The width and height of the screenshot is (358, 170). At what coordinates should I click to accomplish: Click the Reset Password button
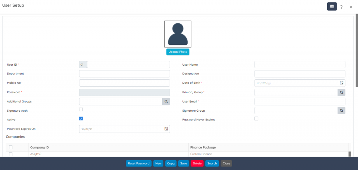138,163
